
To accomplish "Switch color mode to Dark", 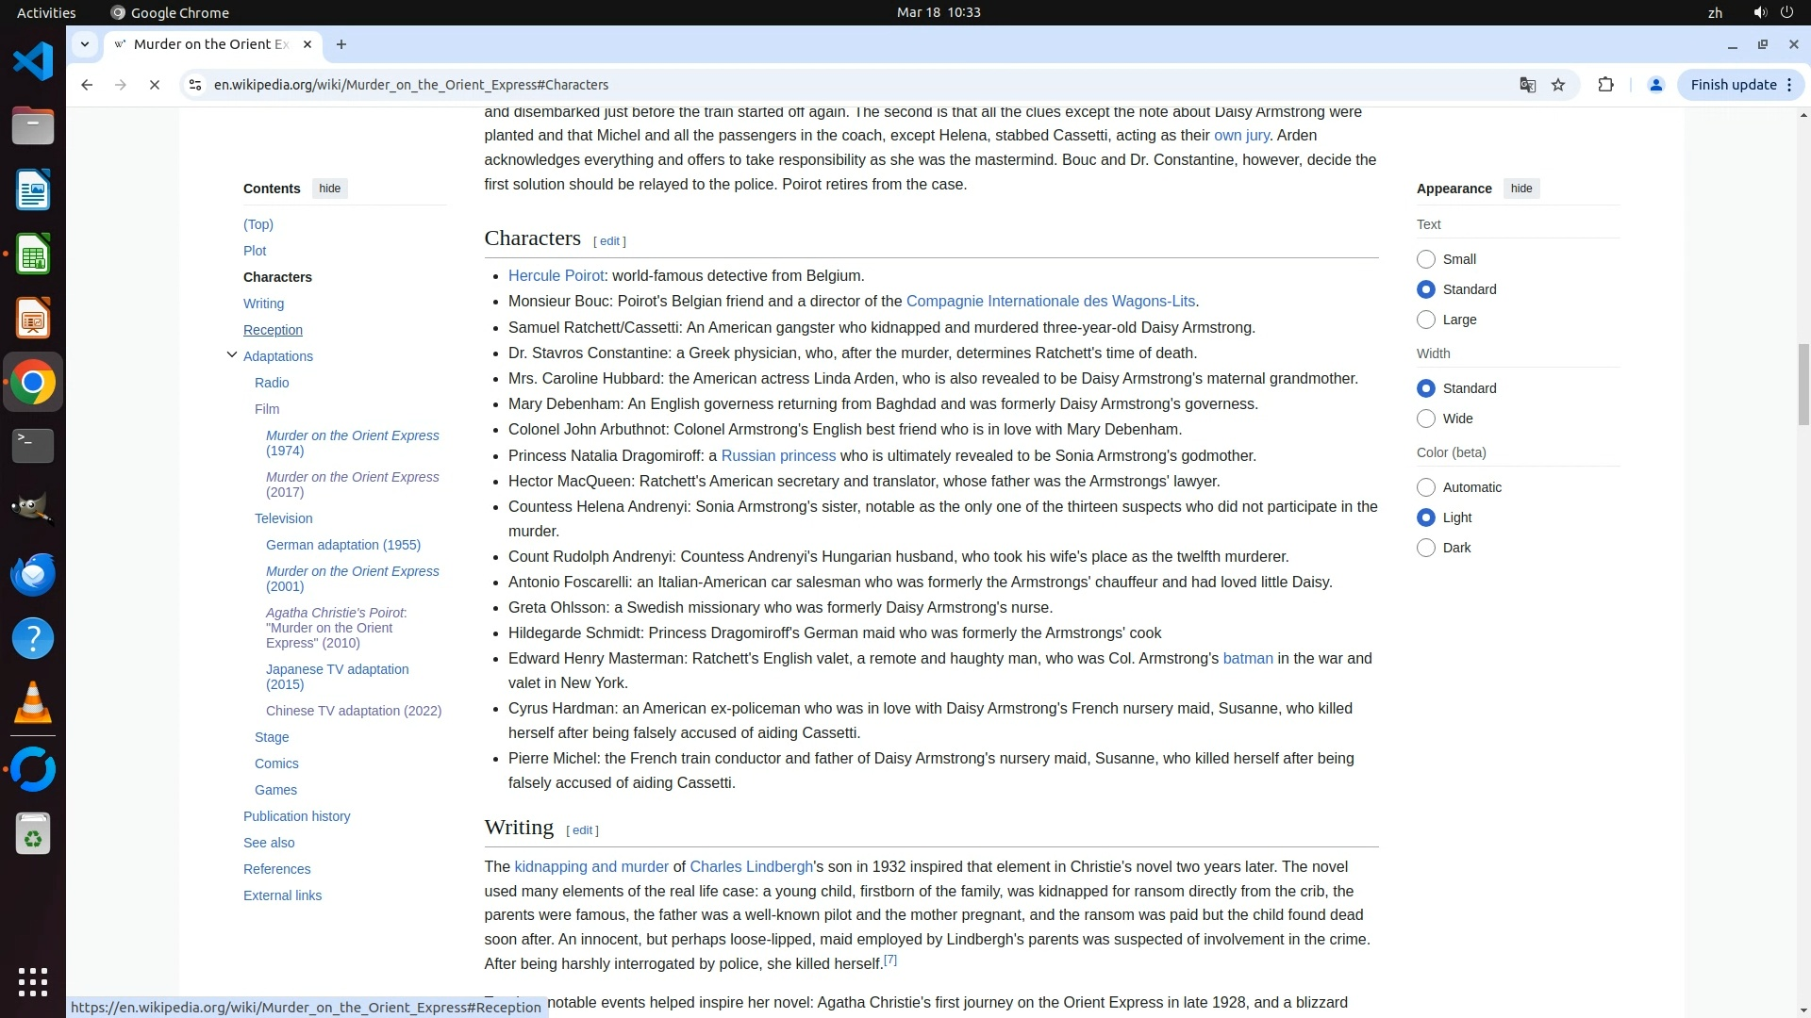I will pyautogui.click(x=1426, y=548).
